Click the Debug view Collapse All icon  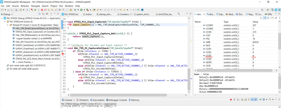[40, 14]
